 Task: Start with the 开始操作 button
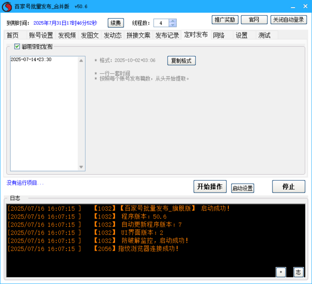[210, 187]
